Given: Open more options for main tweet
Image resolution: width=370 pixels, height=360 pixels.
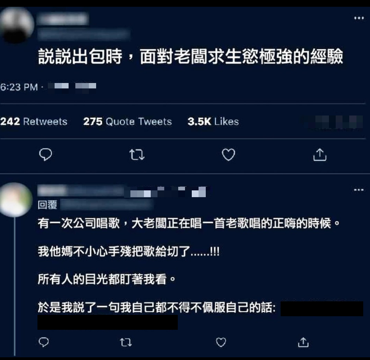Looking at the screenshot, I should tap(359, 18).
